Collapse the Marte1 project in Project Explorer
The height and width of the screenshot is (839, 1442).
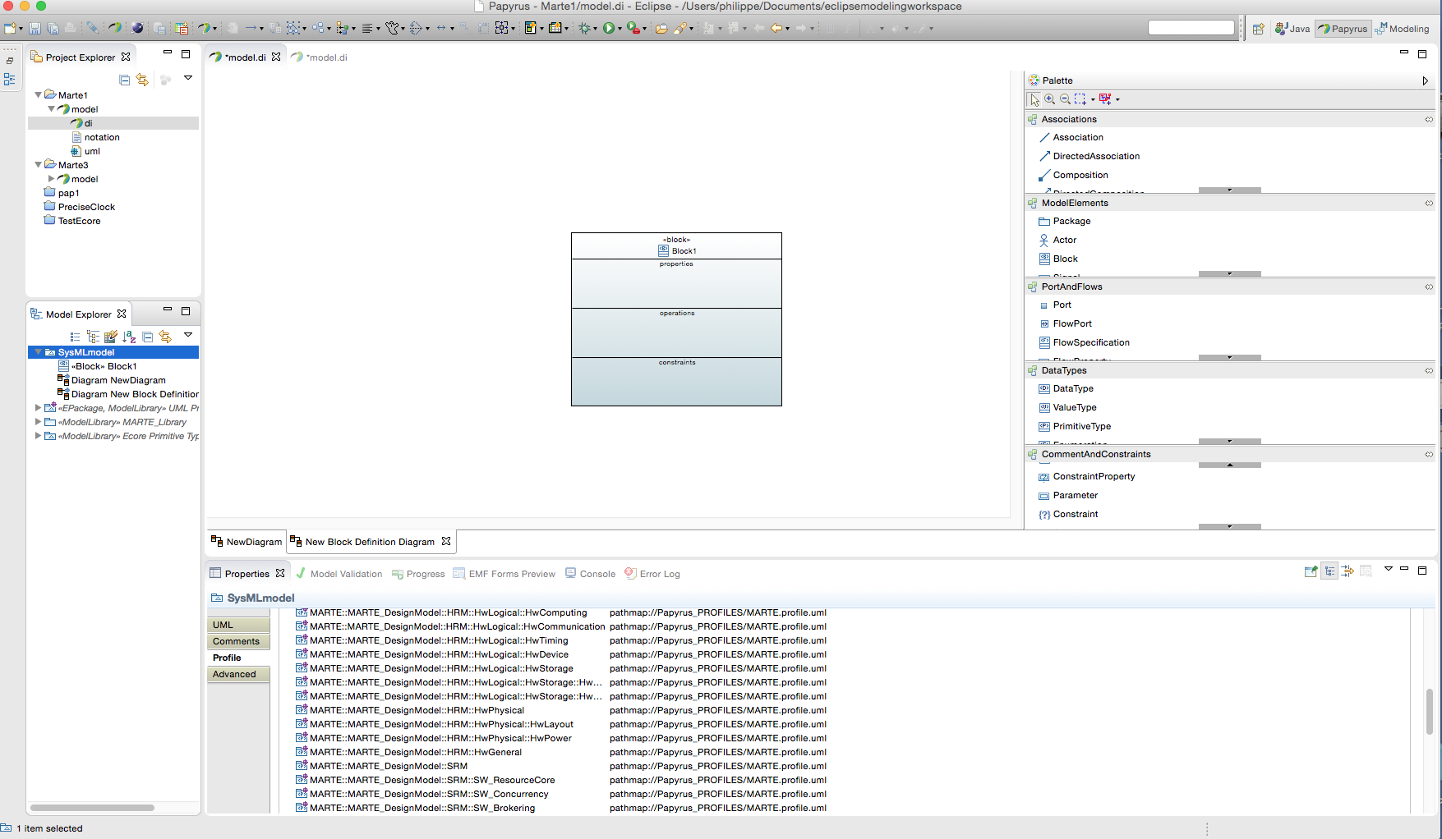point(38,95)
